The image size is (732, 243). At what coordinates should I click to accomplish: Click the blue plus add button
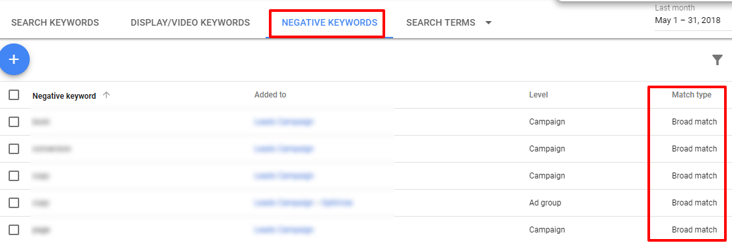pos(14,59)
